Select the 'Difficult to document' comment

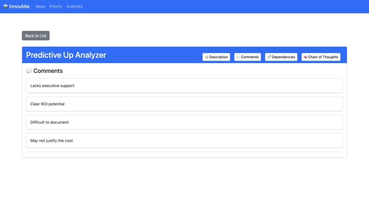coord(184,122)
